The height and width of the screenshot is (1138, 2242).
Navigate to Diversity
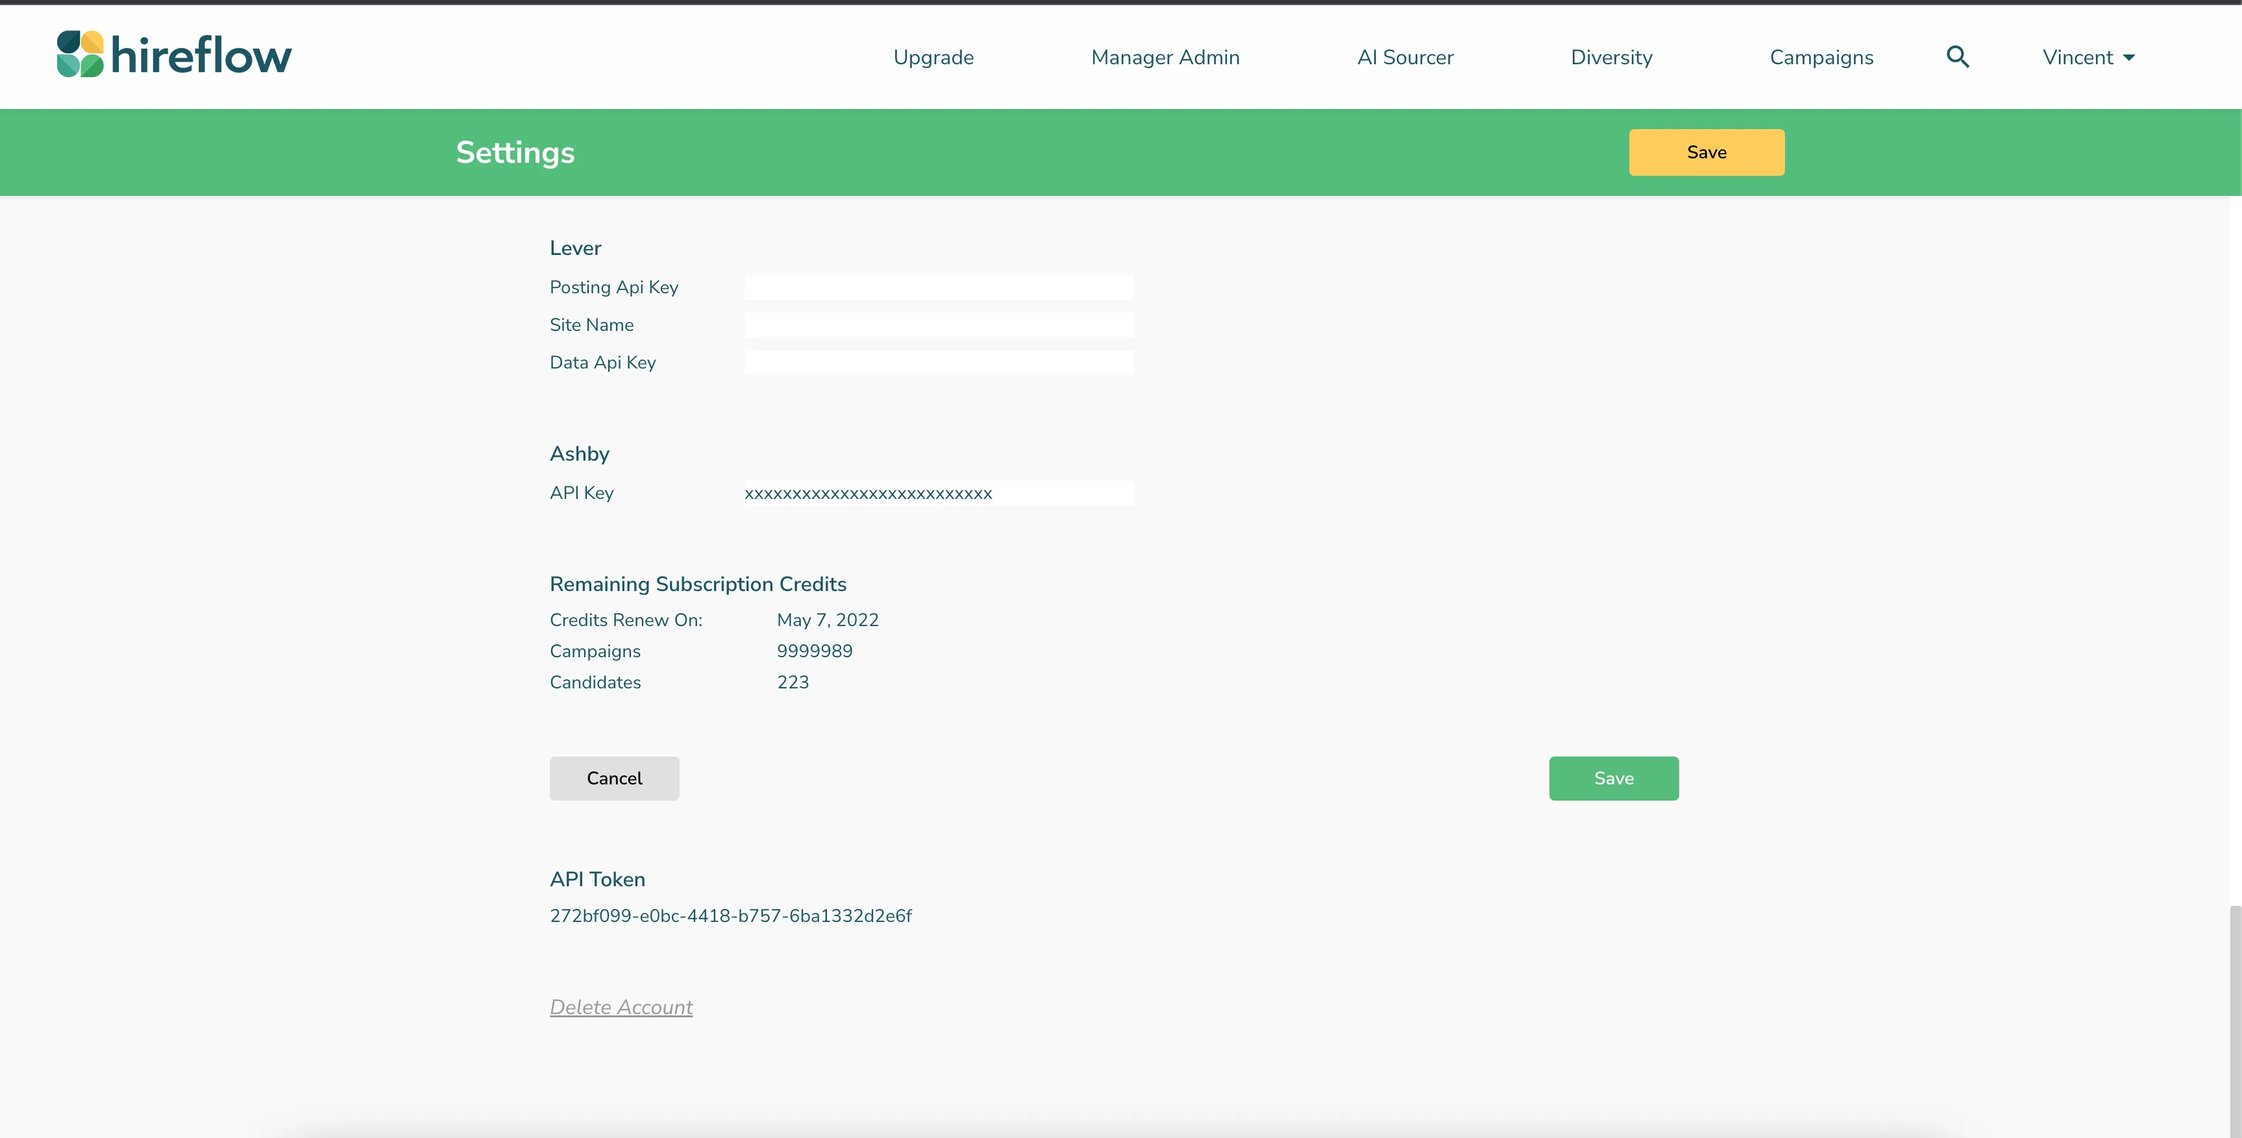[x=1611, y=58]
